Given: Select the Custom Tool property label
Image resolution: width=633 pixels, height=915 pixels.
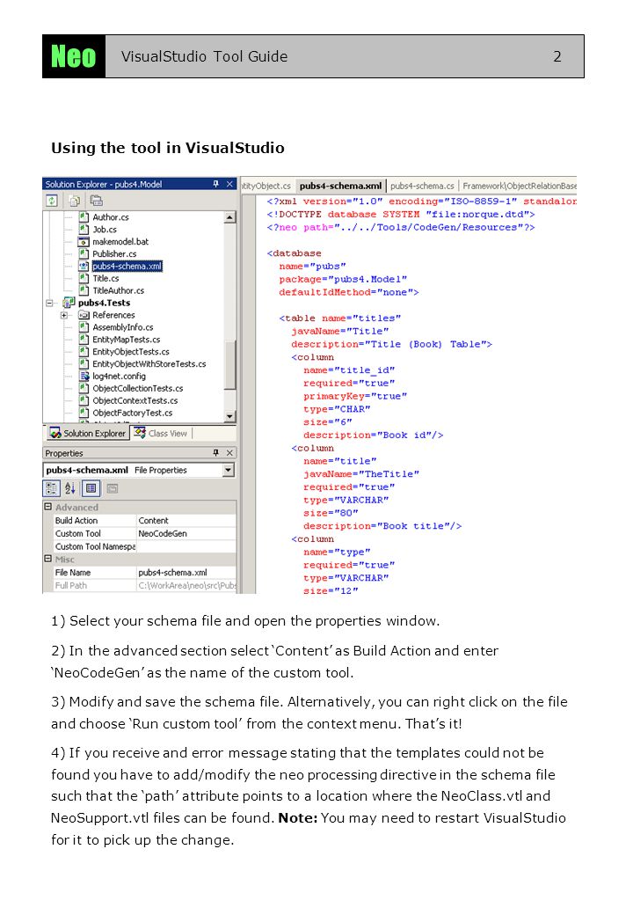Looking at the screenshot, I should pos(78,533).
